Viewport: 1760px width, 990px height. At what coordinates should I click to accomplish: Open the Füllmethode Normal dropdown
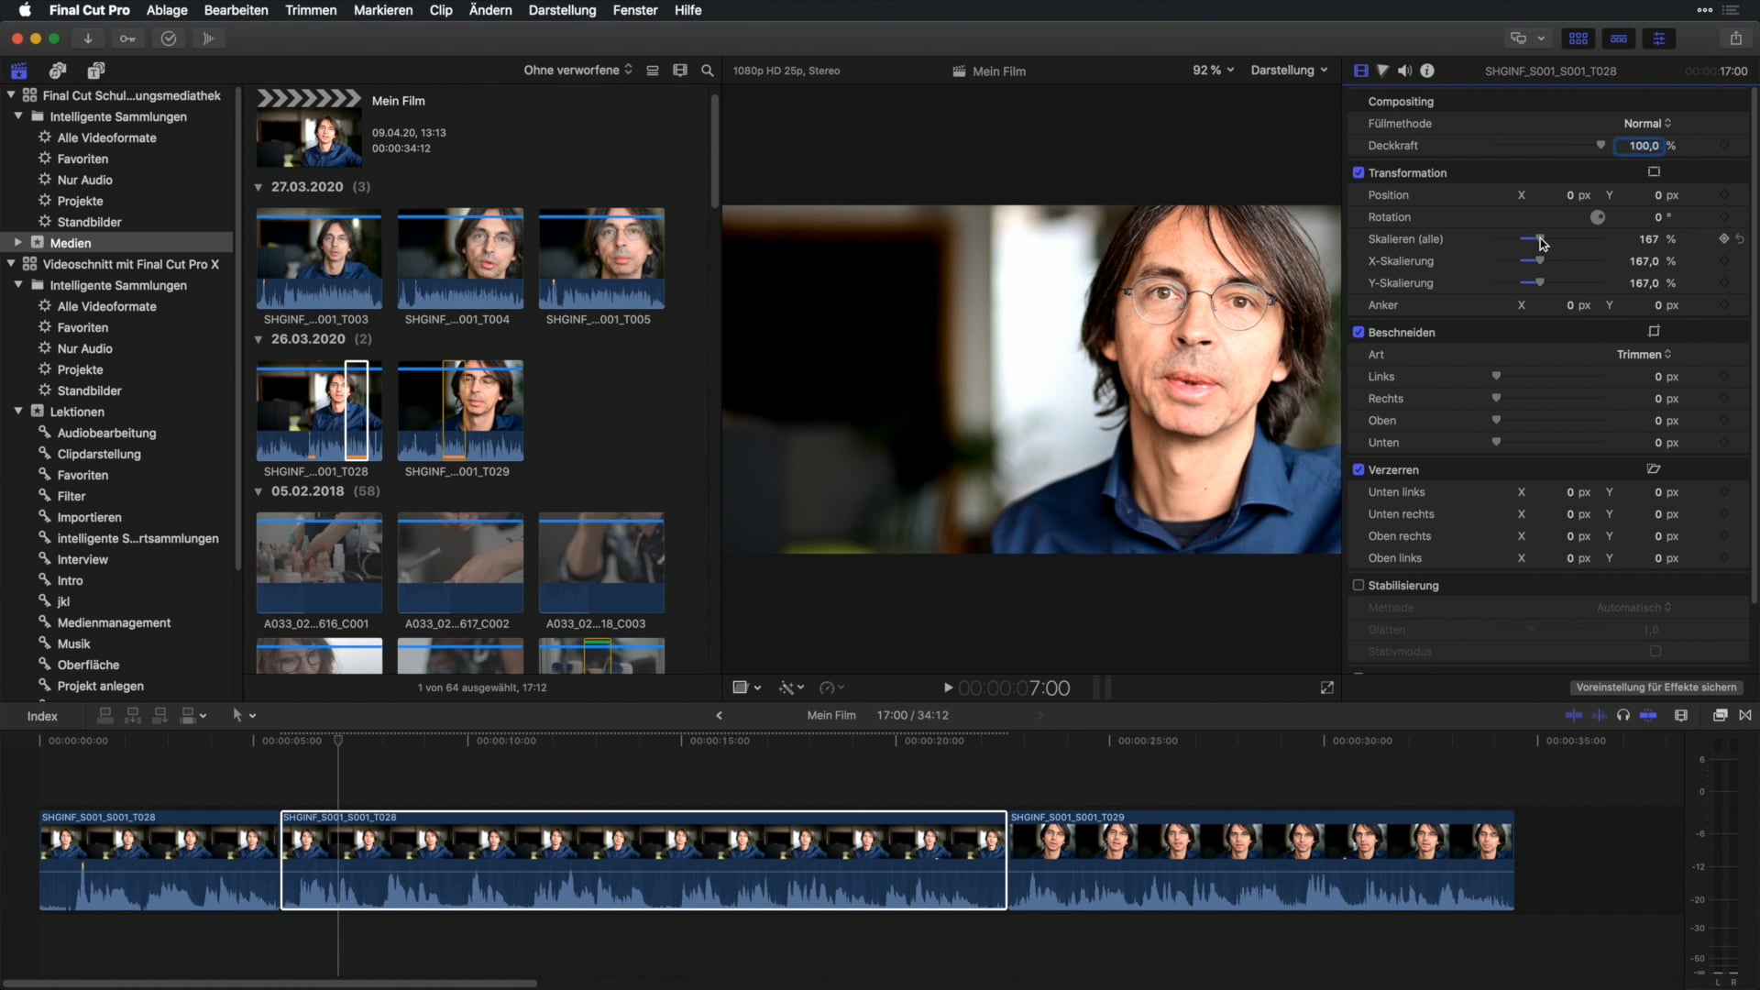1646,123
